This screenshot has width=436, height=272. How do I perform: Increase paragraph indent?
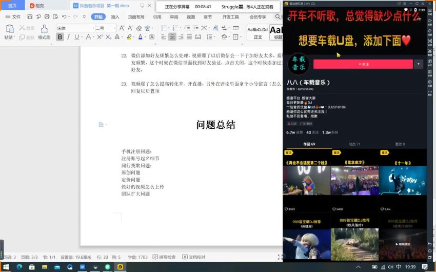196,28
